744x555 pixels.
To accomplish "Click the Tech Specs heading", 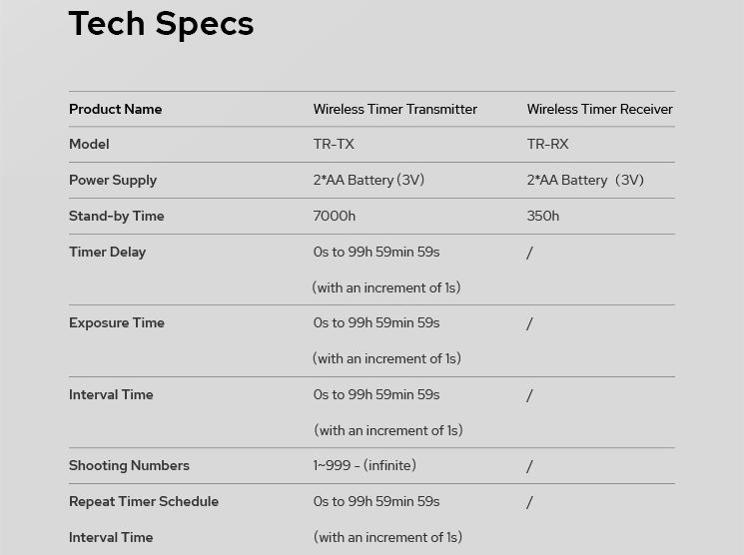I will pos(161,24).
